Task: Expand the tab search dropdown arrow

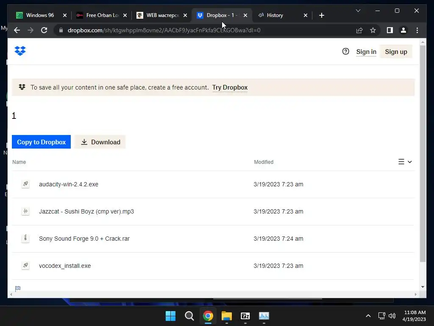Action: pos(358,11)
